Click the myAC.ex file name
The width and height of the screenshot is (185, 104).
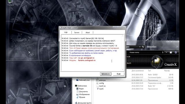pyautogui.click(x=102, y=86)
